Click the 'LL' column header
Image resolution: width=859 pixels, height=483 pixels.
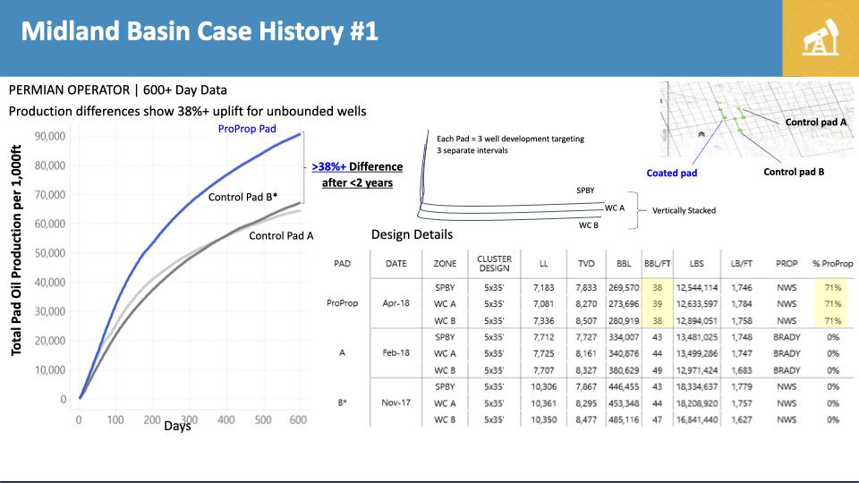coord(543,263)
